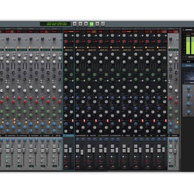Click the top blue knob in the right side panel
The width and height of the screenshot is (194, 194).
189,88
